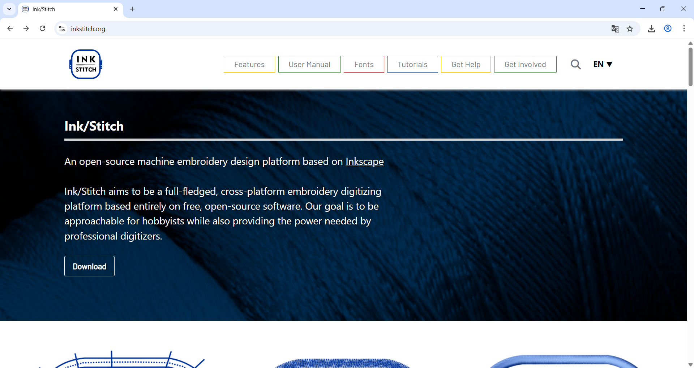This screenshot has width=694, height=368.
Task: Open the Get Help menu item
Action: click(x=466, y=64)
